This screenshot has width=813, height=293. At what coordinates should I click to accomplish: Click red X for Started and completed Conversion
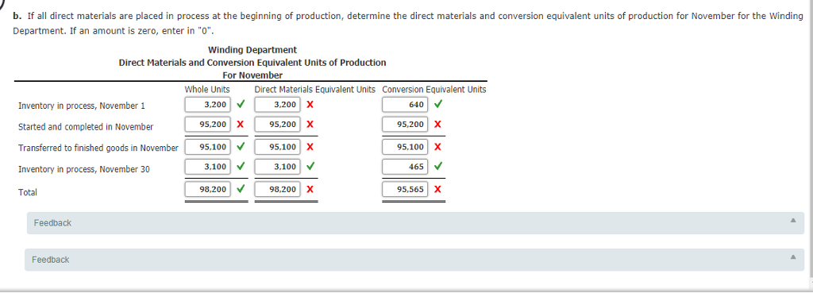click(x=438, y=125)
